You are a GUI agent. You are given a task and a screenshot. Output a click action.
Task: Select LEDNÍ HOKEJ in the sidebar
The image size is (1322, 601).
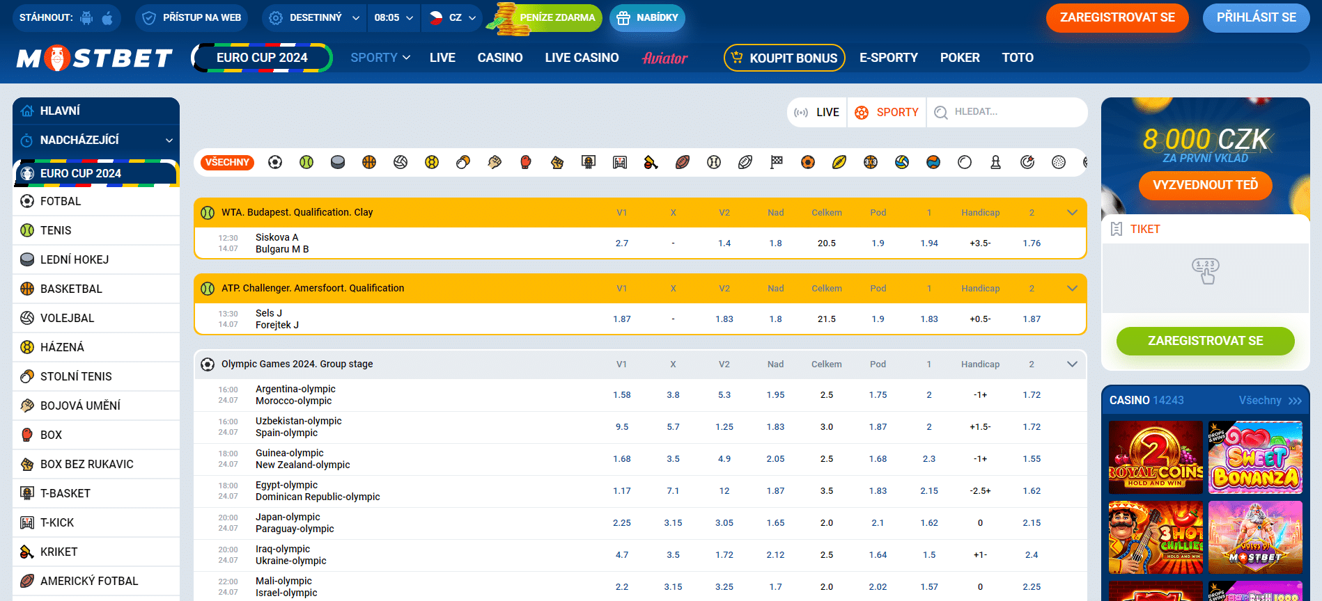click(96, 259)
